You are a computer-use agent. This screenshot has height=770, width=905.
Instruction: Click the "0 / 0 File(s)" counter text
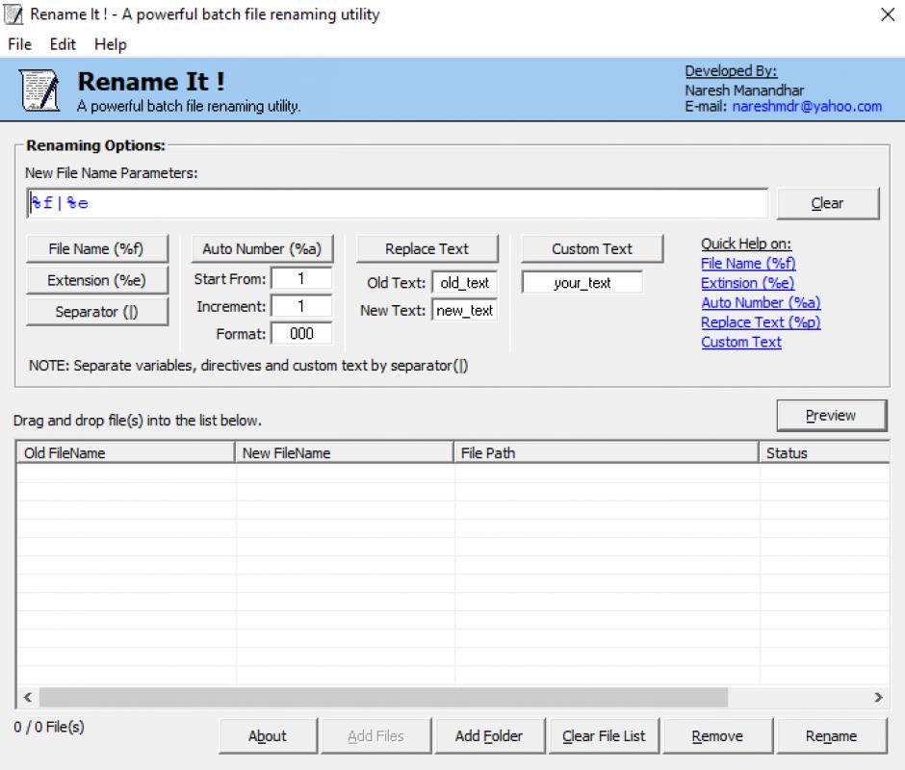[49, 727]
